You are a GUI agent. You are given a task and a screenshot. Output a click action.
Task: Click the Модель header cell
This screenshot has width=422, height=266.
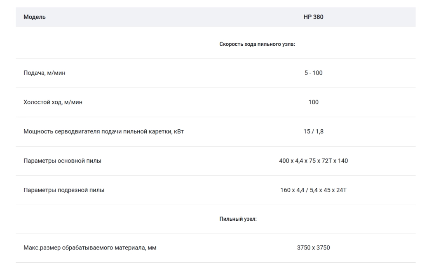(x=35, y=17)
